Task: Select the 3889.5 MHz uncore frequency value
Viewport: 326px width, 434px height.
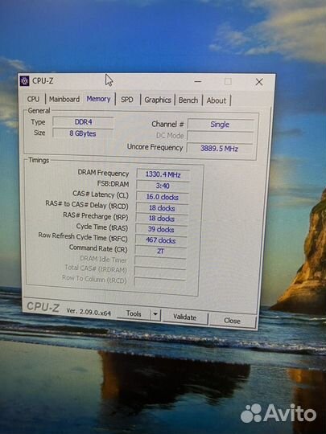Action: point(220,149)
